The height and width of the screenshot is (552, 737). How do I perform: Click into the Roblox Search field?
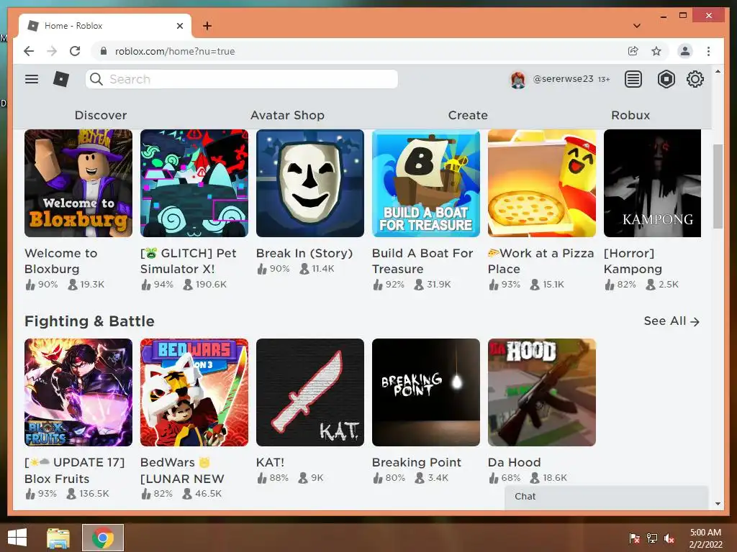pos(242,79)
